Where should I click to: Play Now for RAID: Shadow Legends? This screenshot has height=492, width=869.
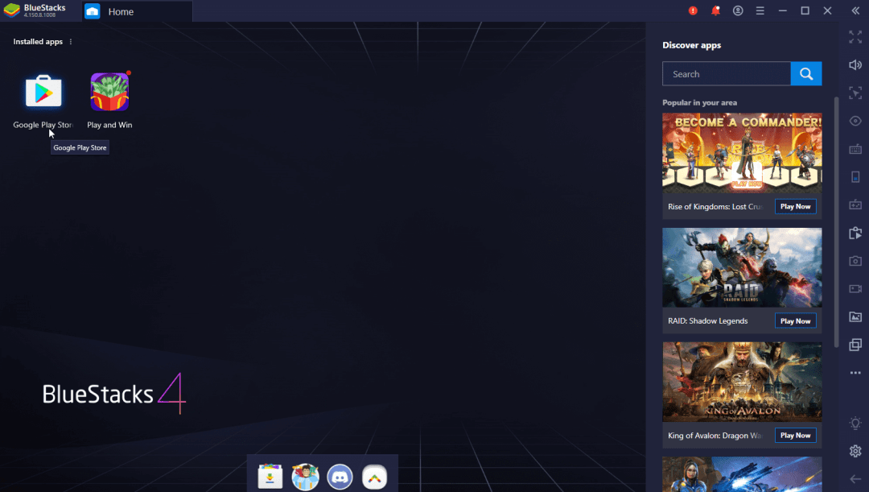pyautogui.click(x=795, y=320)
